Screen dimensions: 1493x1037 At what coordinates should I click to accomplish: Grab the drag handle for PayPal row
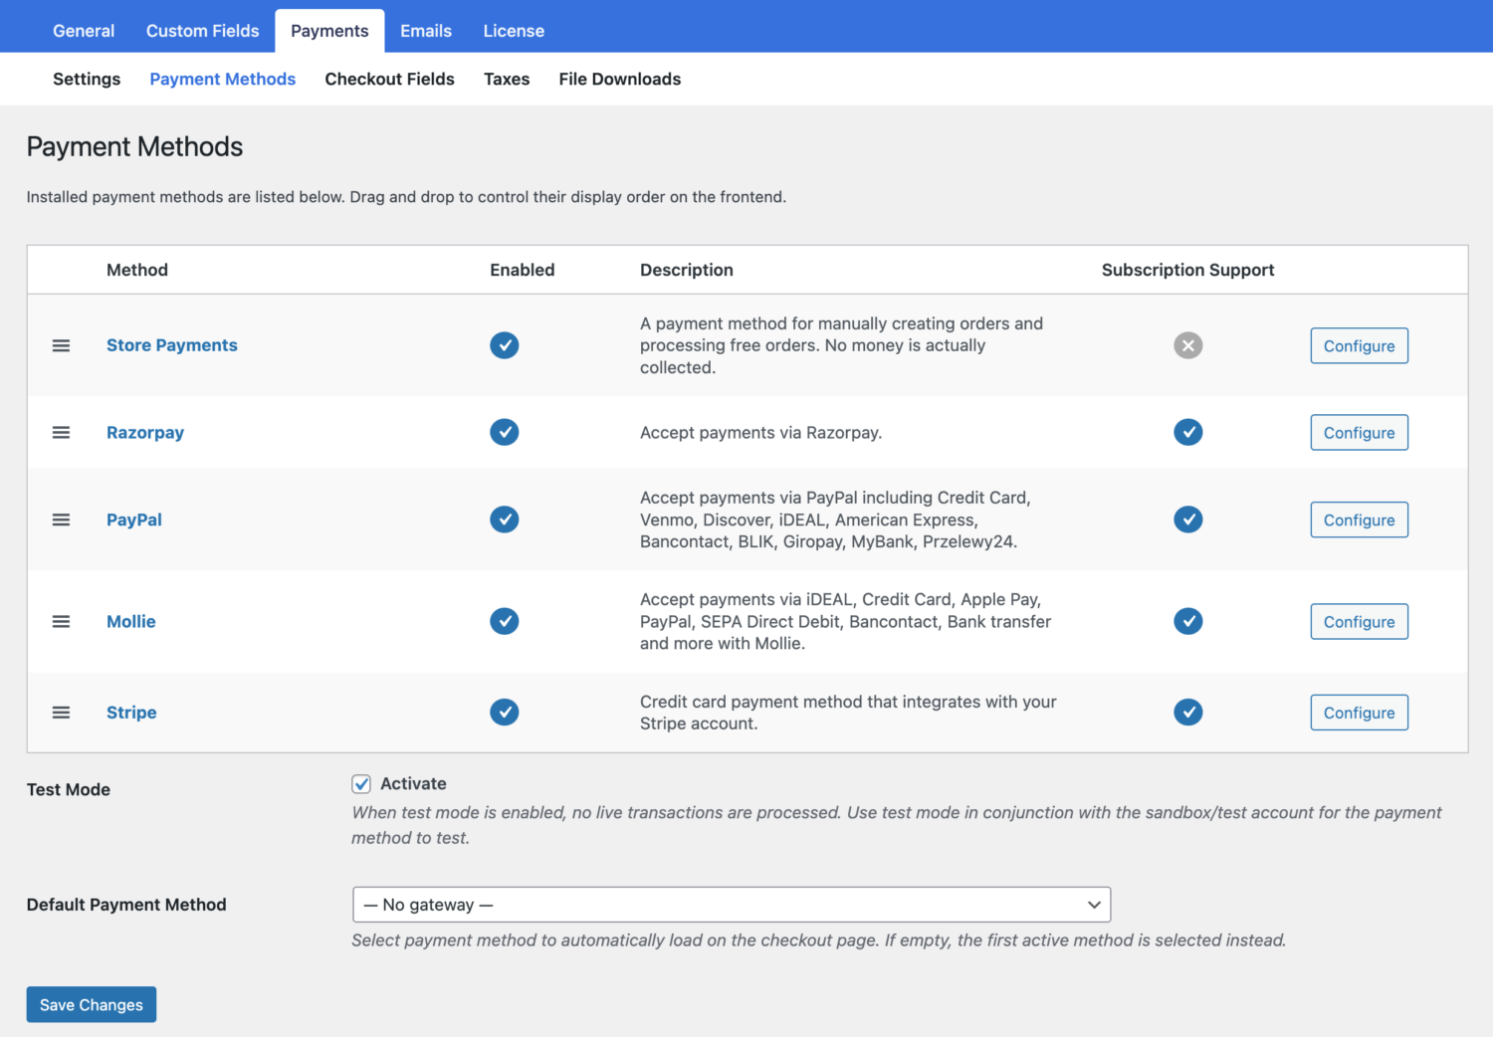click(x=61, y=519)
